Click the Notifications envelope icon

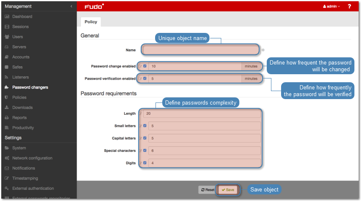tap(7, 168)
